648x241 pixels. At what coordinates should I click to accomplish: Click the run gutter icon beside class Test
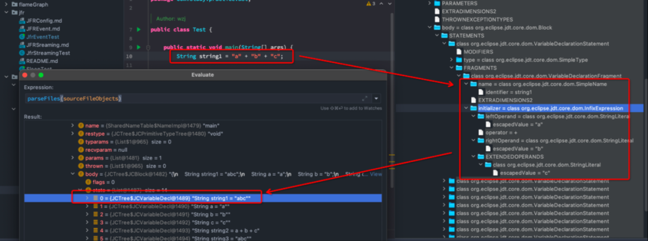click(139, 30)
